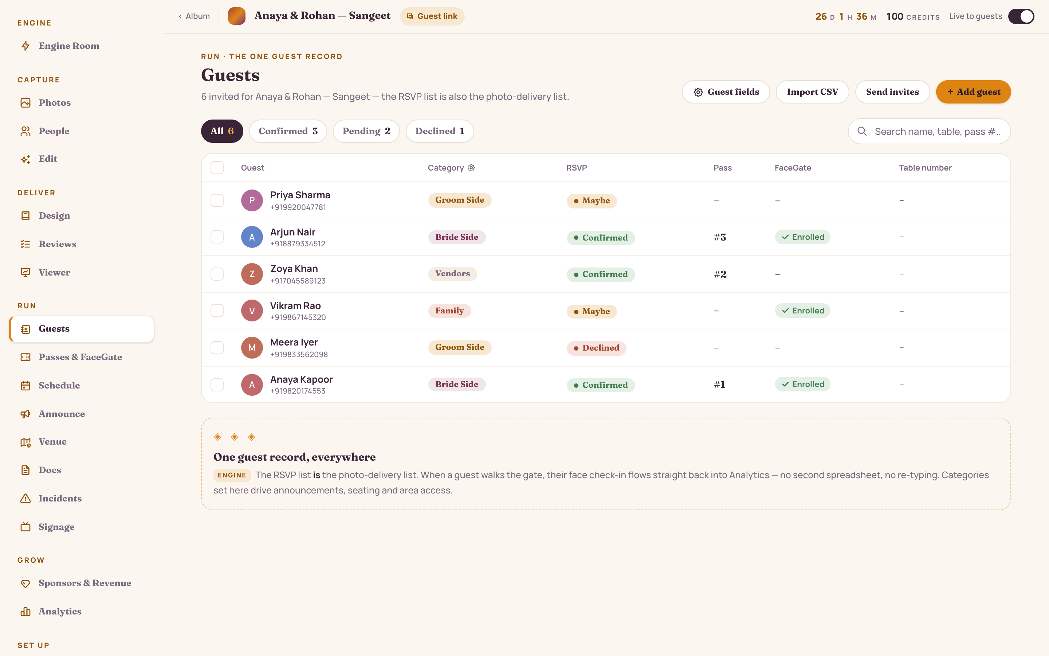This screenshot has width=1049, height=656.
Task: Open Guests in the sidebar
Action: 82,329
